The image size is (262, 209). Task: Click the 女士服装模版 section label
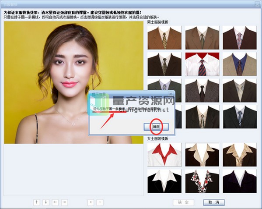click(x=158, y=139)
